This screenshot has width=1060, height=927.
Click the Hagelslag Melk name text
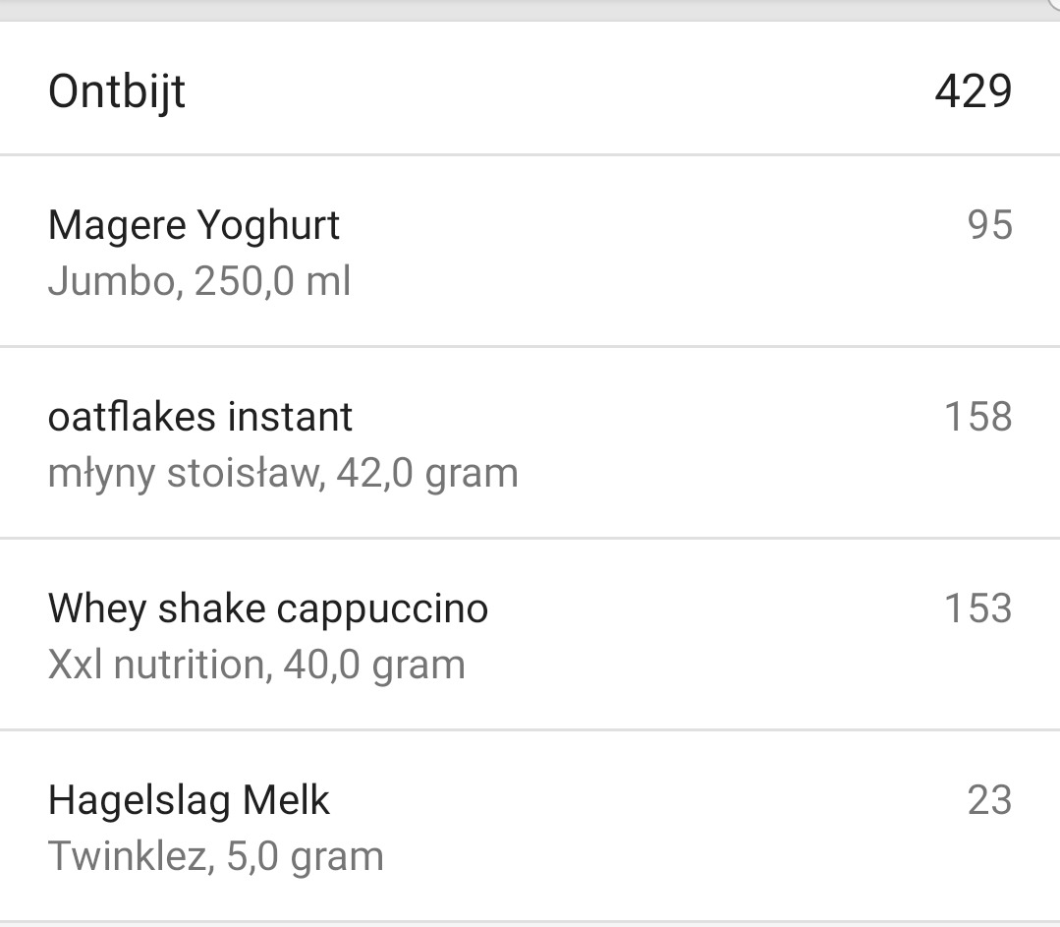click(x=190, y=799)
